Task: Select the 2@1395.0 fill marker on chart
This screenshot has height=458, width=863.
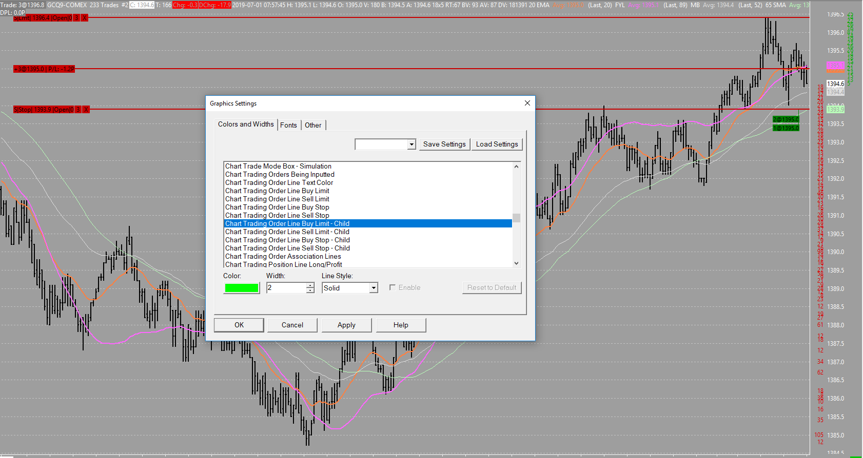Action: [786, 119]
